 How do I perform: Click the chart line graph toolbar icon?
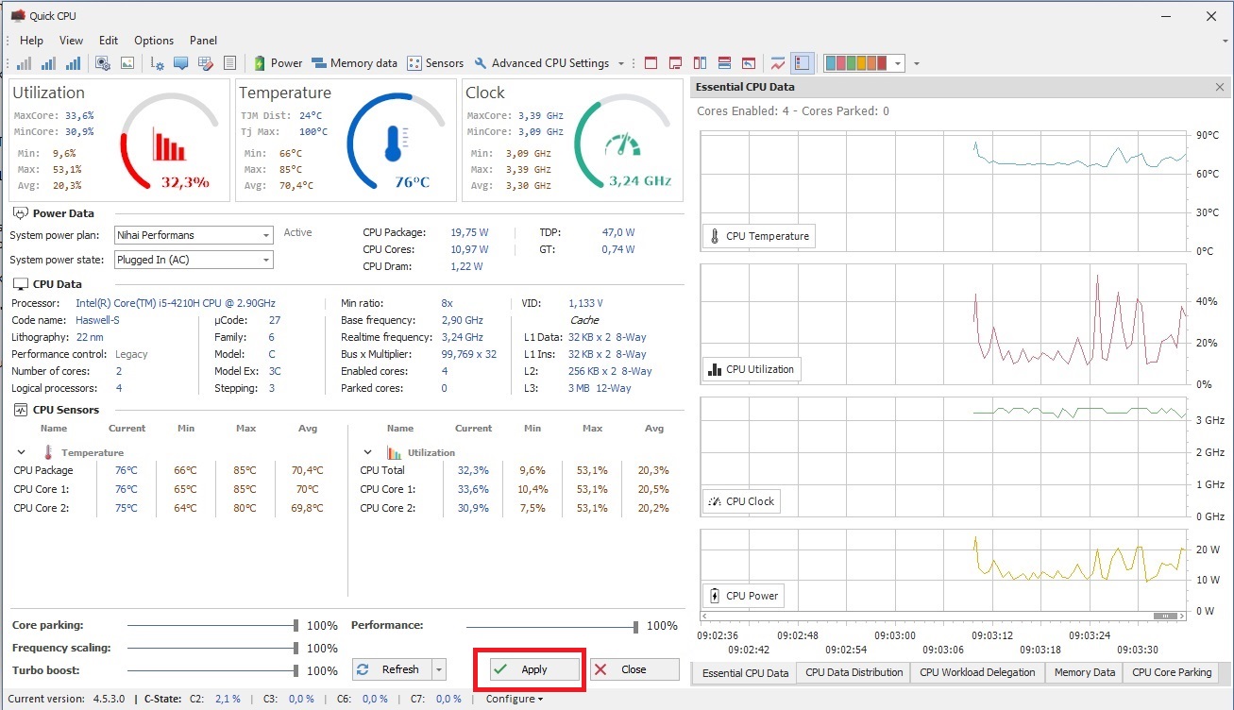tap(777, 63)
